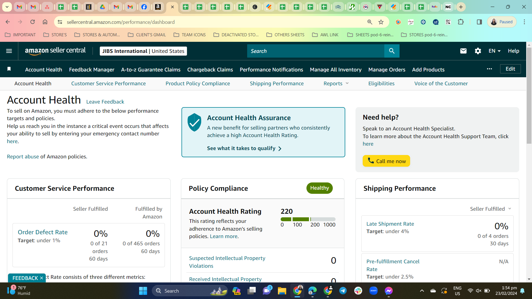532x299 pixels.
Task: Click the Leave Feedback link
Action: pyautogui.click(x=105, y=102)
